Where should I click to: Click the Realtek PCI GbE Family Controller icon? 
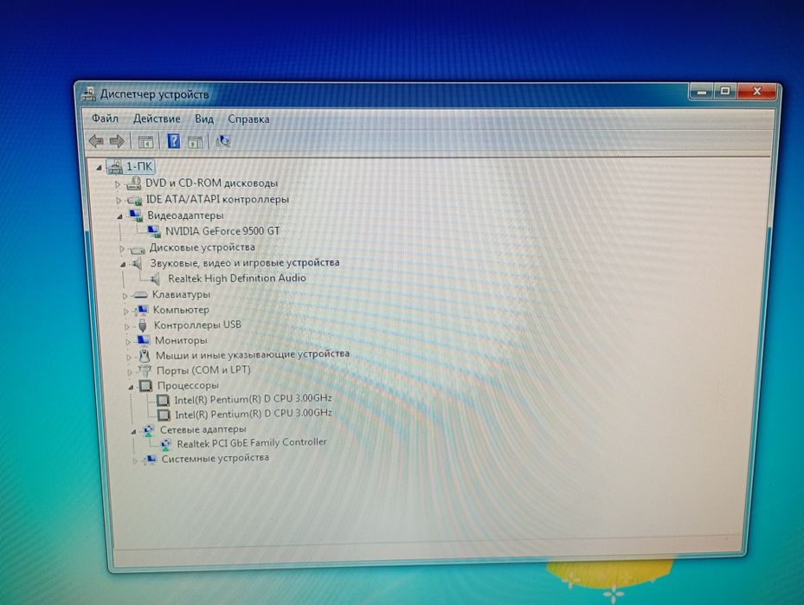click(165, 443)
